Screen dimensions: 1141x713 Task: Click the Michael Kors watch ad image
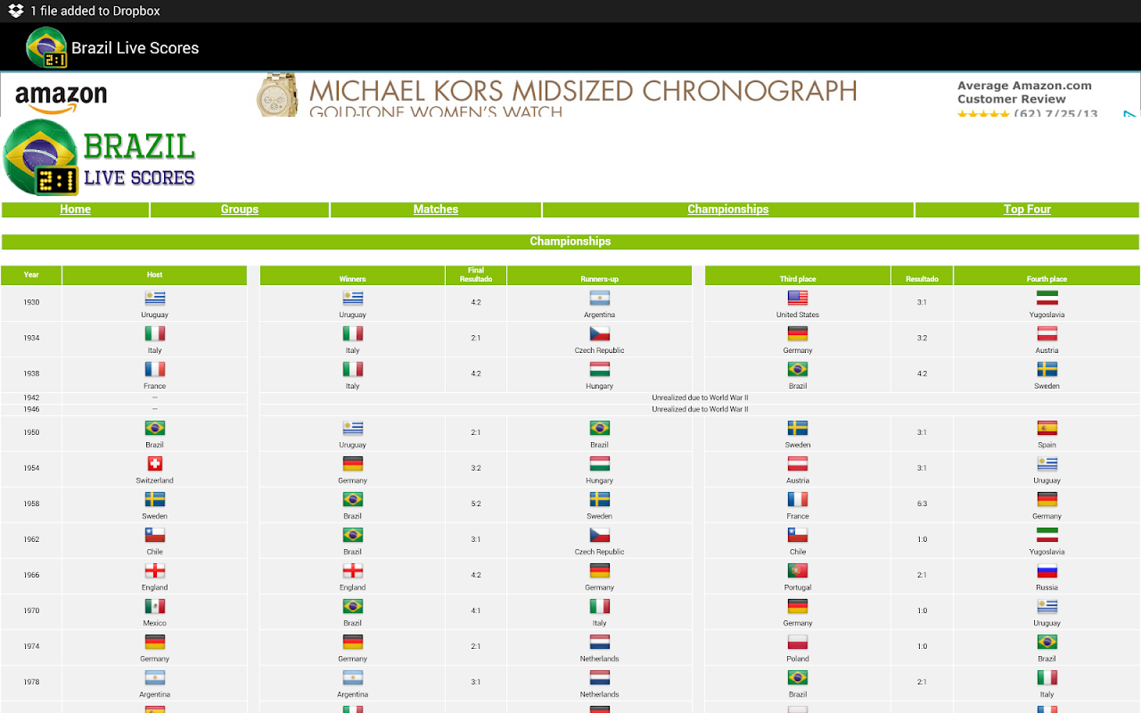coord(276,95)
